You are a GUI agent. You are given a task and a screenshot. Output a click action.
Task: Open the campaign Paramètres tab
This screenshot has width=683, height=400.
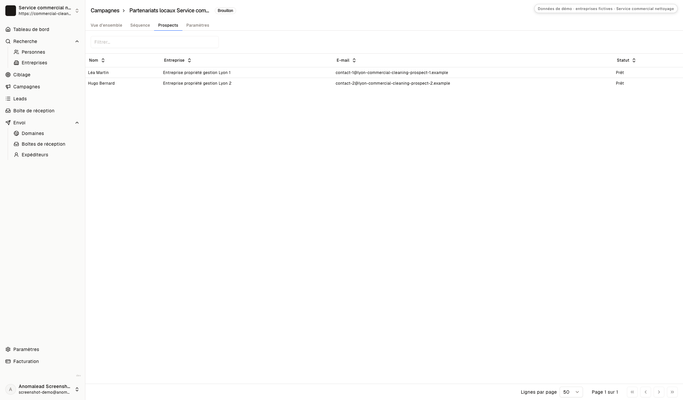(x=198, y=25)
